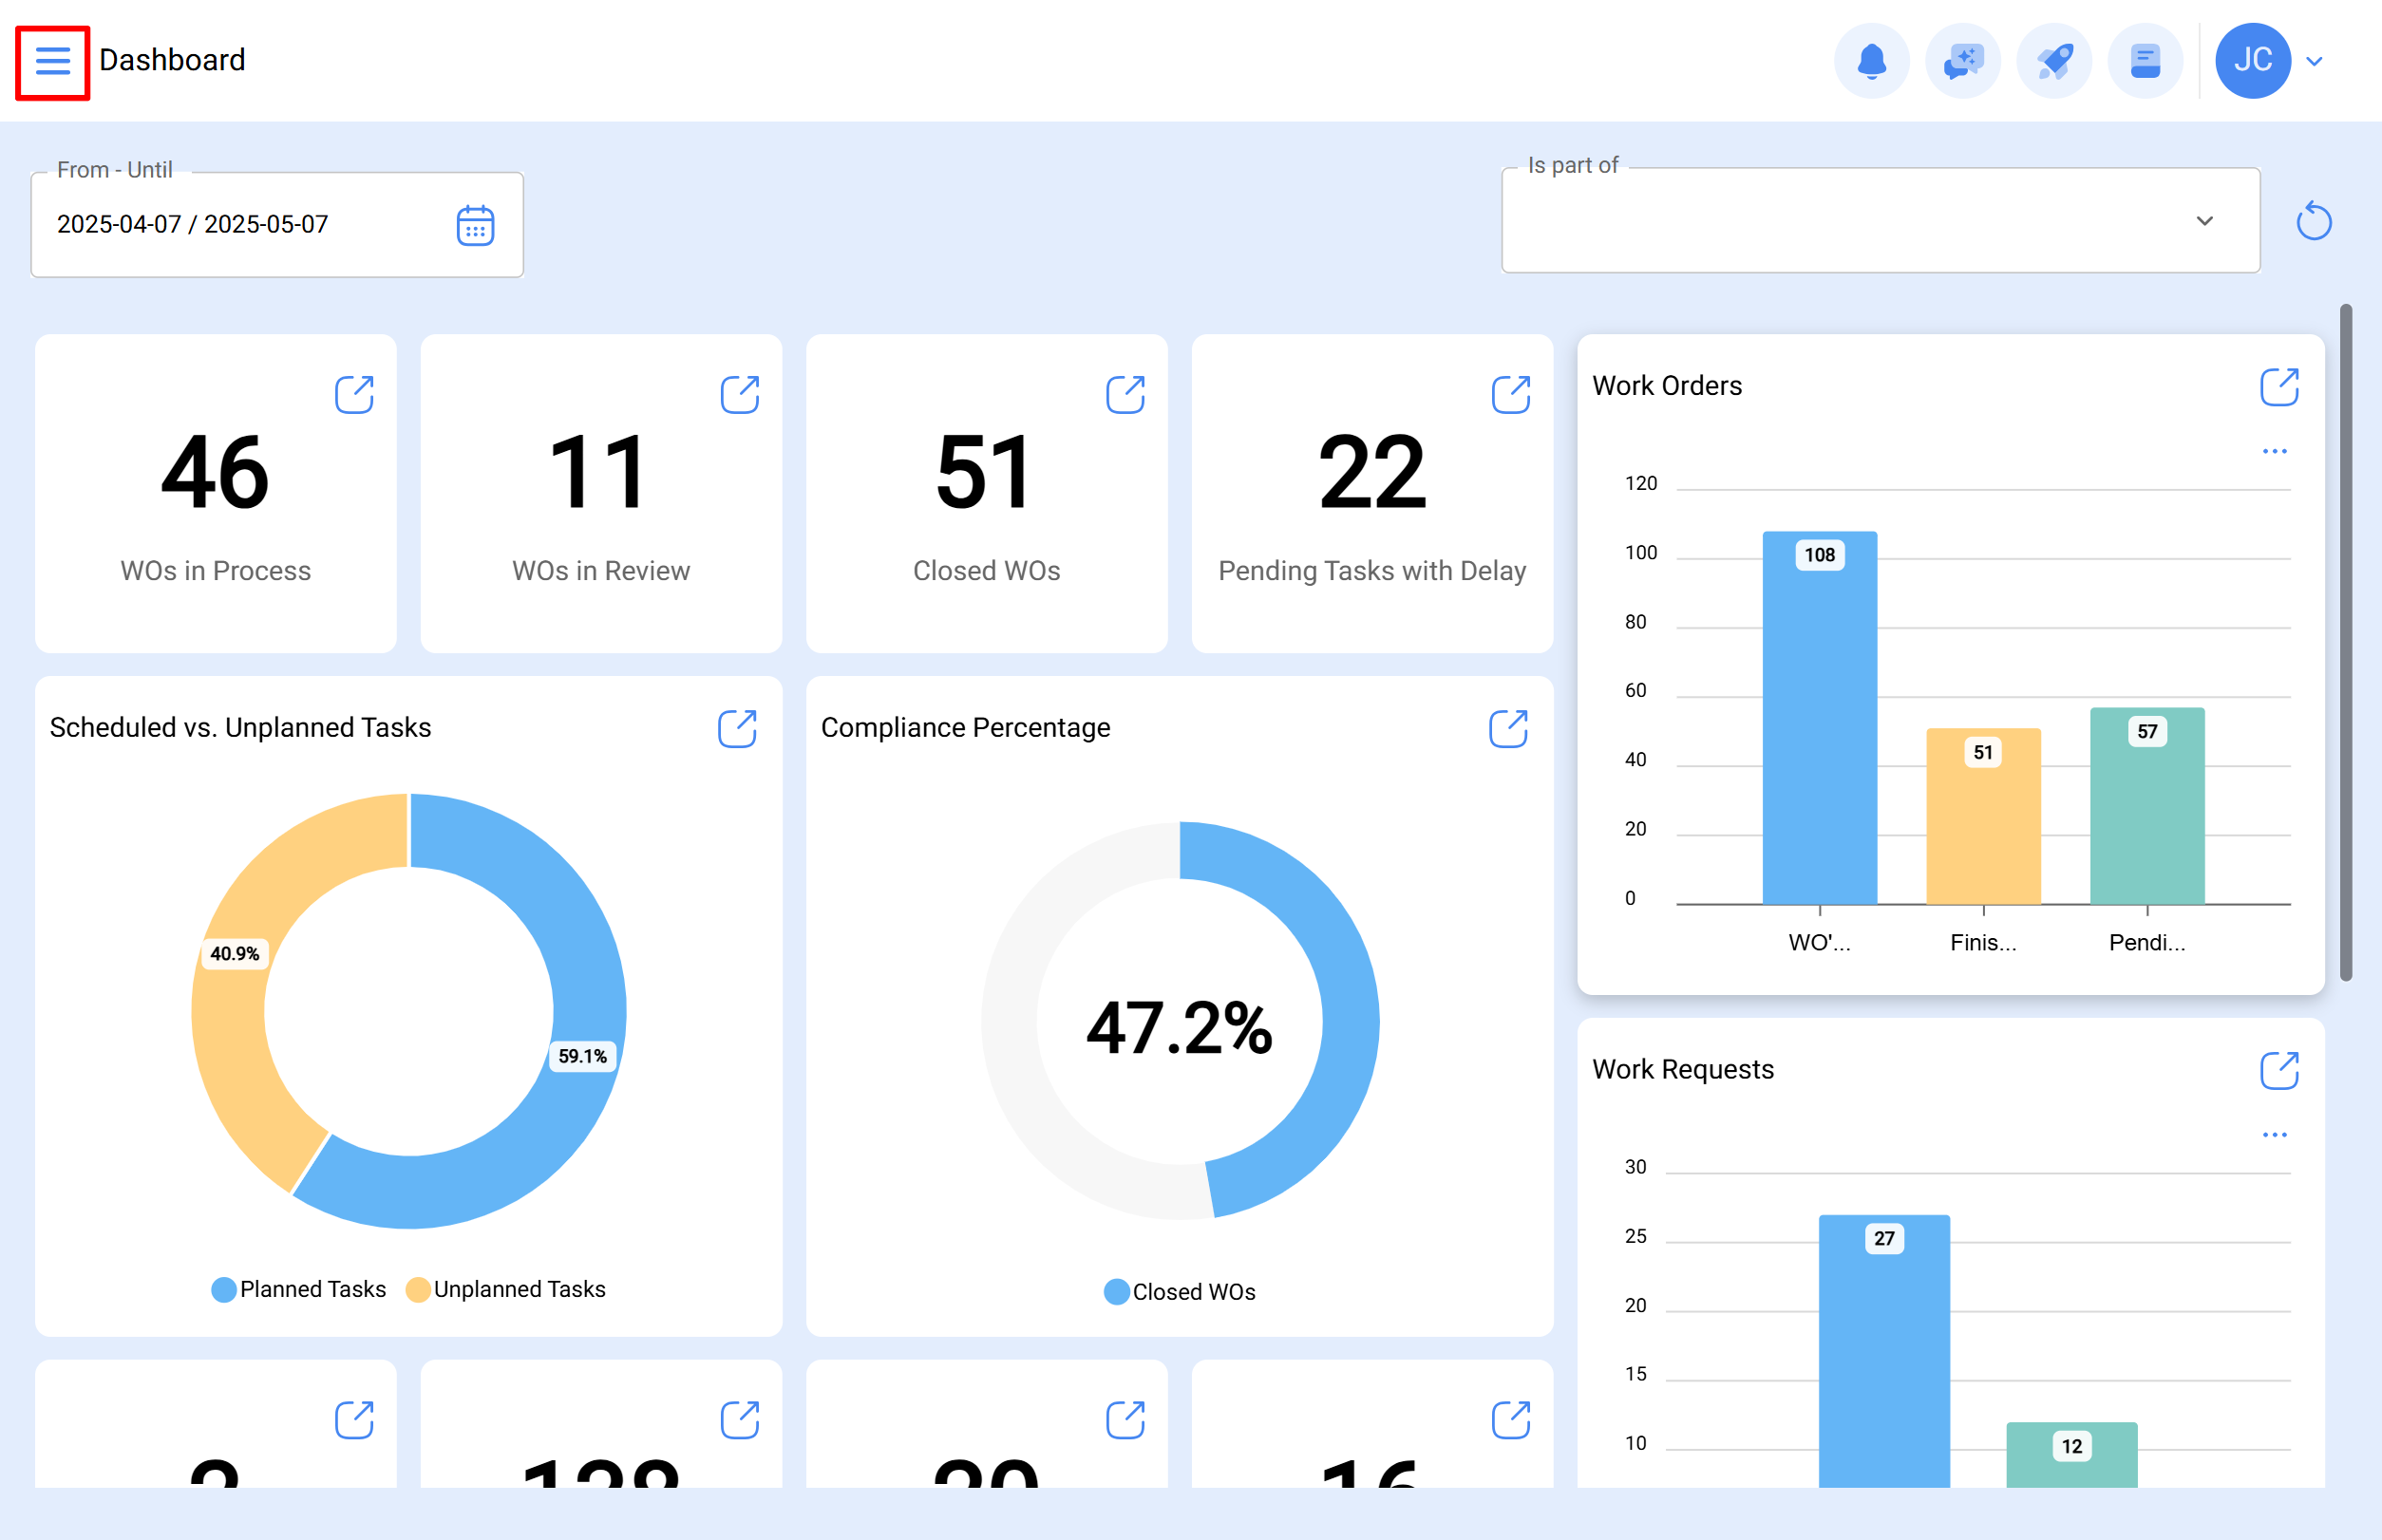2382x1540 pixels.
Task: Open the documentation book icon
Action: coord(2145,60)
